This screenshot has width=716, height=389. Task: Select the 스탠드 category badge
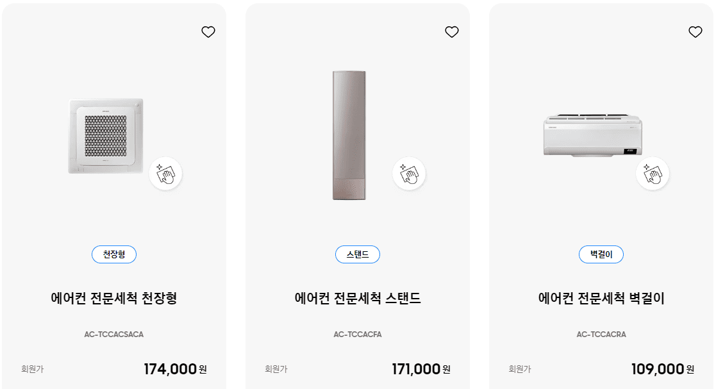358,254
